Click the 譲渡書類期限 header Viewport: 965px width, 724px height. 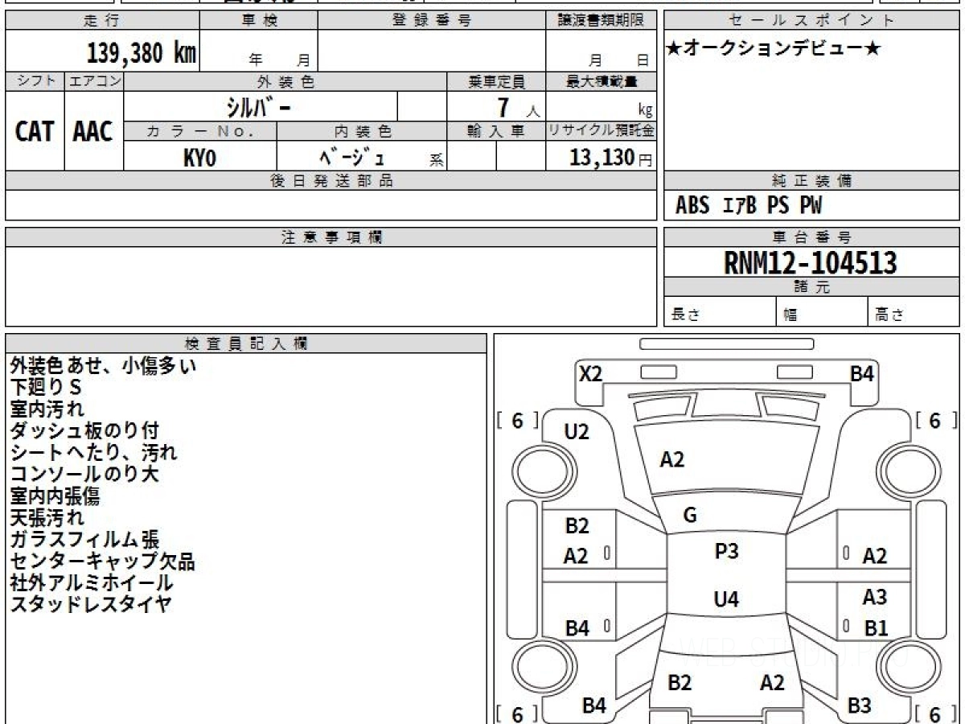pos(602,21)
